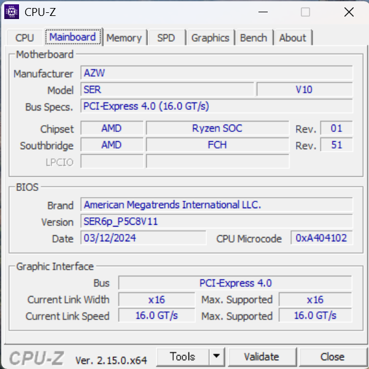Go to the SPD tab

click(x=166, y=38)
